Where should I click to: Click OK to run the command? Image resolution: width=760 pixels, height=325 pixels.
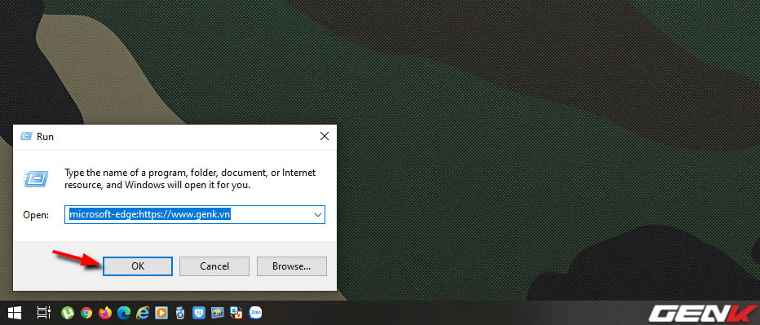point(138,266)
